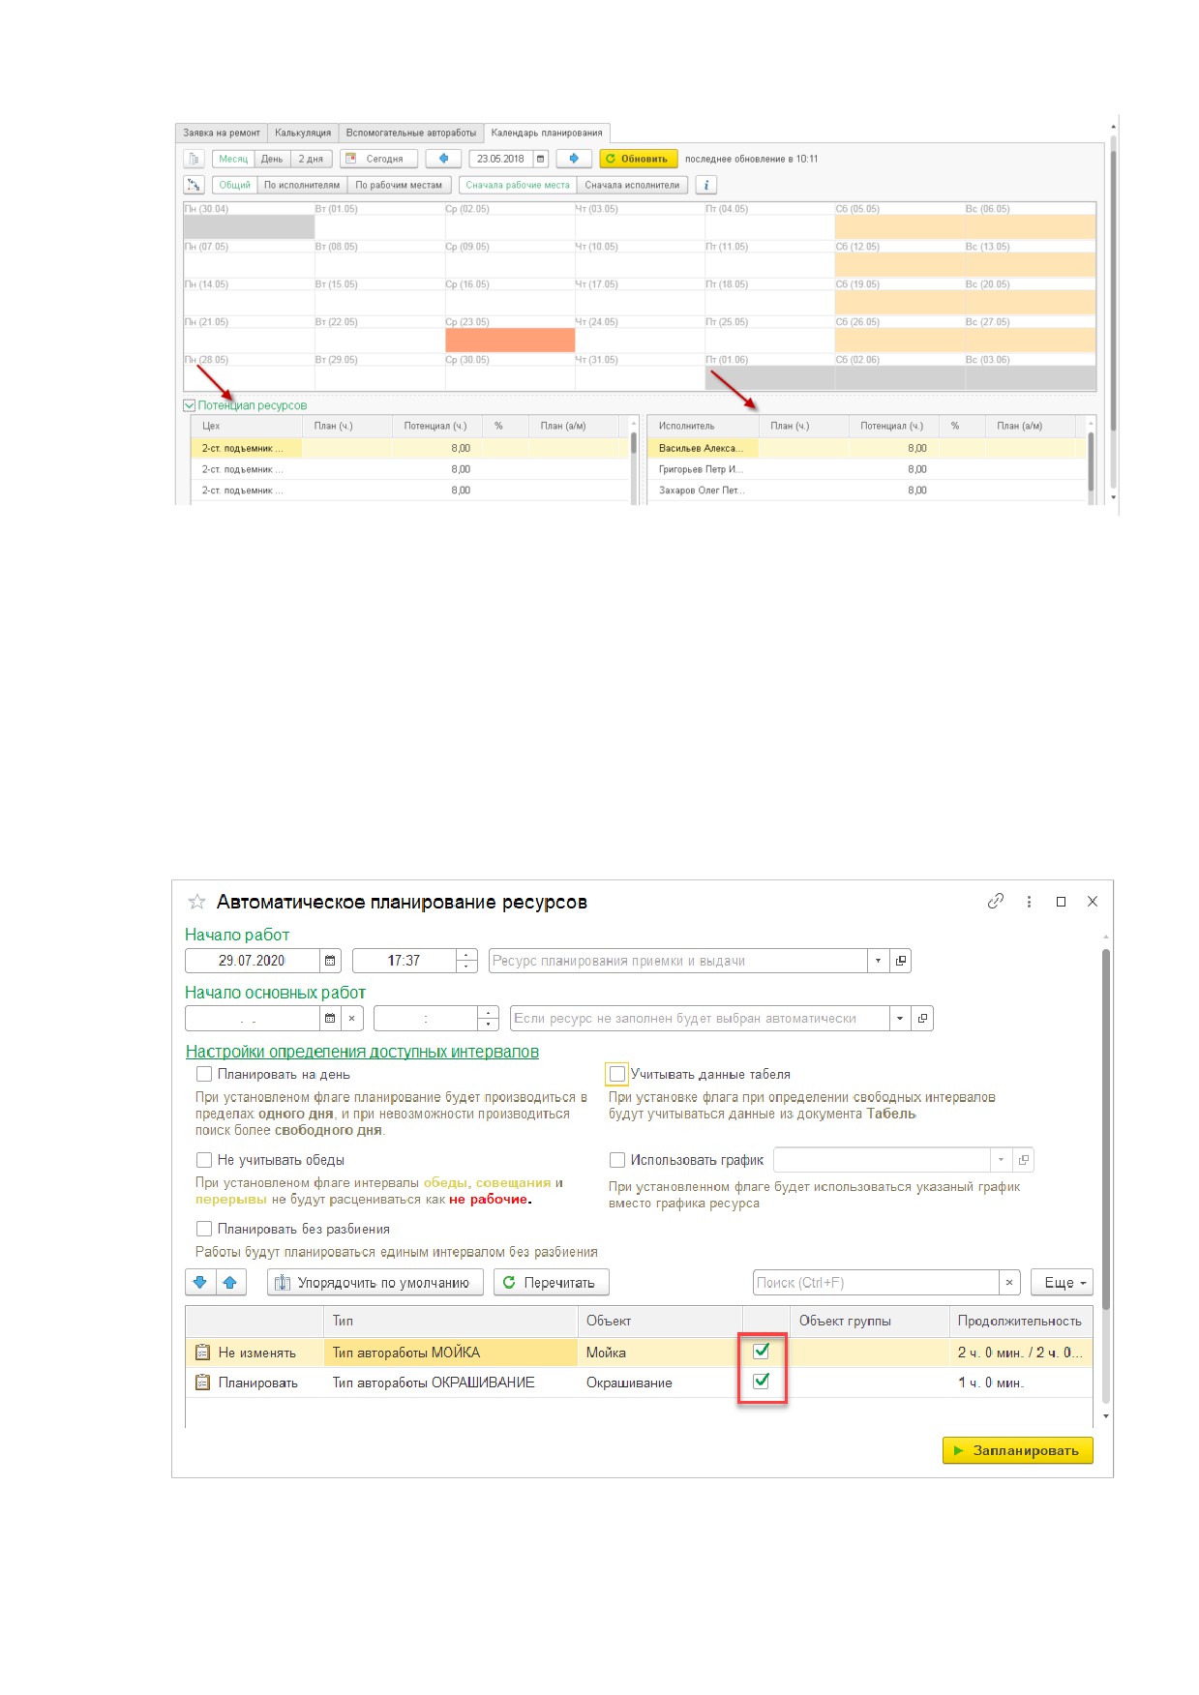Click the Сегодня button
Screen dimensions: 1199x1695
378,159
